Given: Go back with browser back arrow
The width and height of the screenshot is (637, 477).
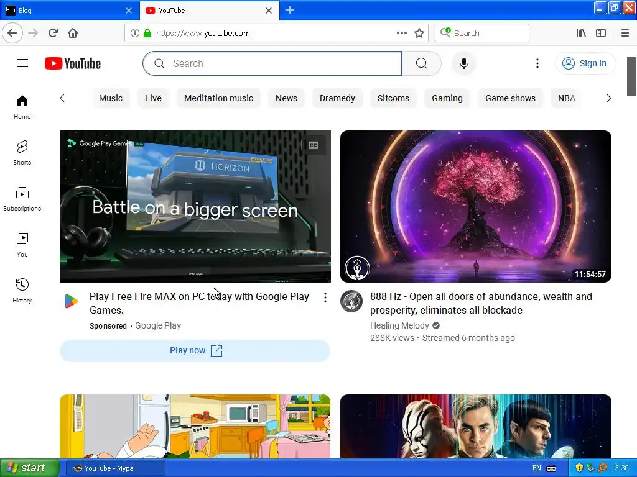Looking at the screenshot, I should click(x=12, y=33).
